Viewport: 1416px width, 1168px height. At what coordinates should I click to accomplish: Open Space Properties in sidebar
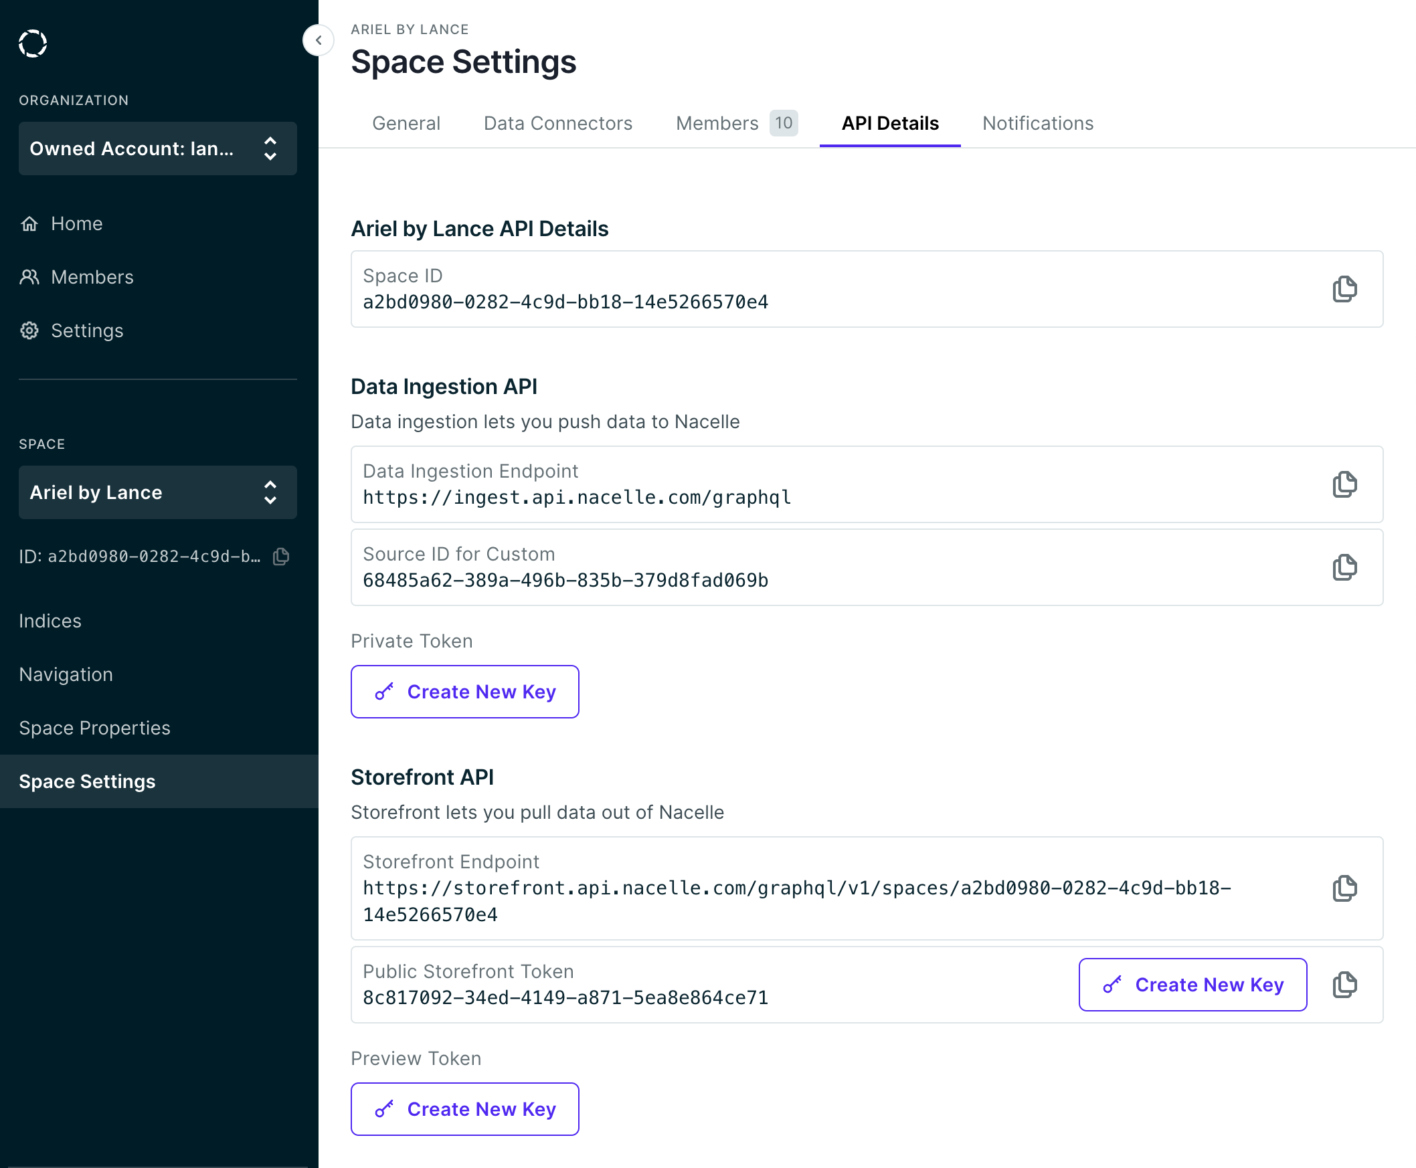94,728
